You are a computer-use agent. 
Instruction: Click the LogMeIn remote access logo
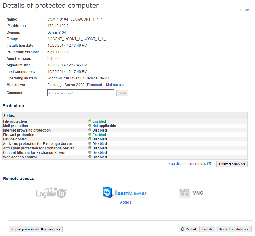coord(51,193)
